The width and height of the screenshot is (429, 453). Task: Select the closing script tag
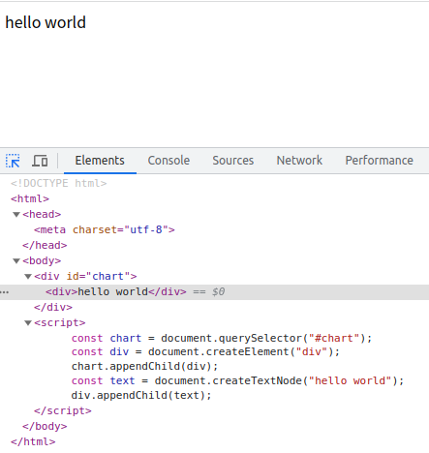[x=63, y=410]
